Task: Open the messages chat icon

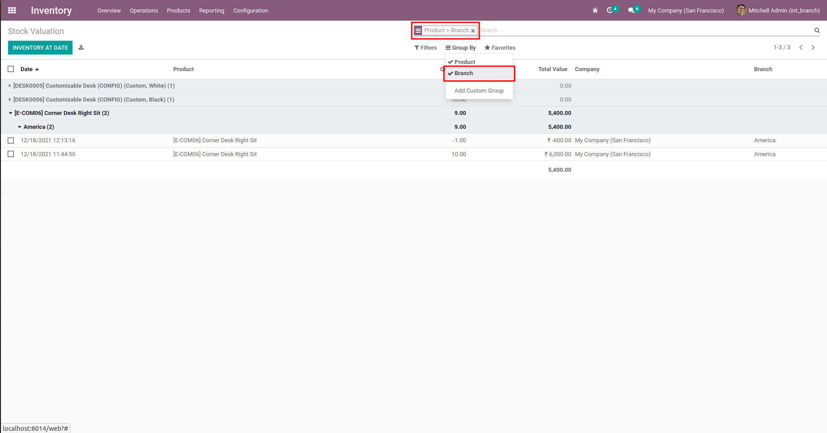Action: click(631, 10)
